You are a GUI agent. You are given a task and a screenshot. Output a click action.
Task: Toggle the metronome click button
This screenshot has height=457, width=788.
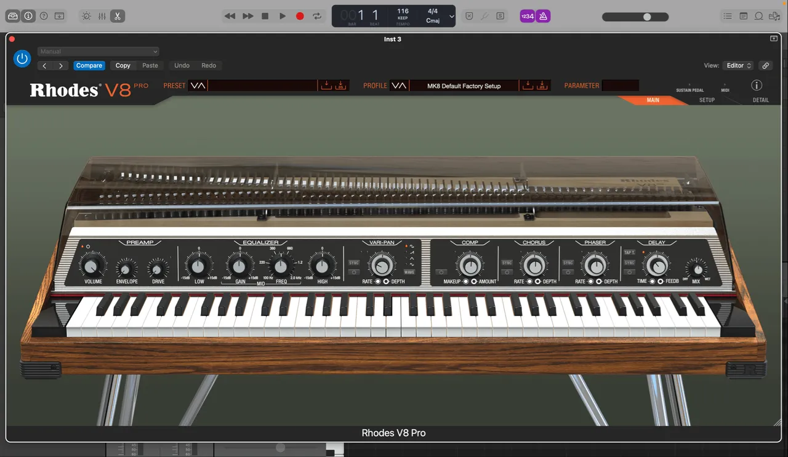(x=543, y=17)
